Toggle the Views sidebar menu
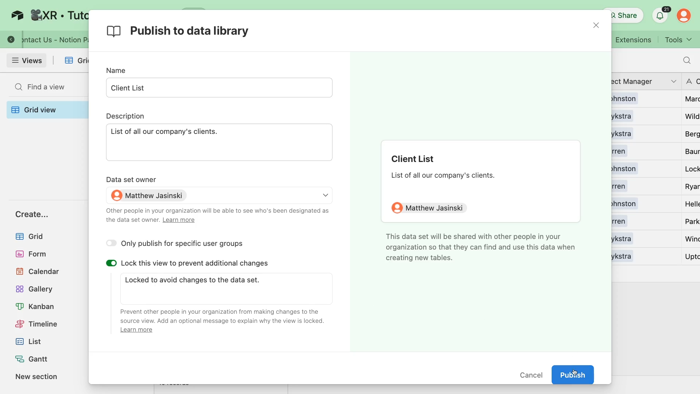700x394 pixels. pos(27,61)
